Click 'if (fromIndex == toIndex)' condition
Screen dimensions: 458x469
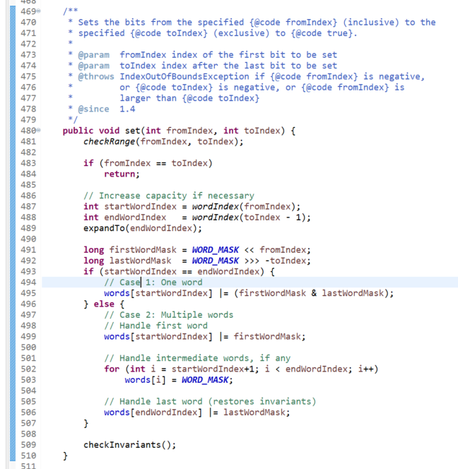pyautogui.click(x=148, y=163)
